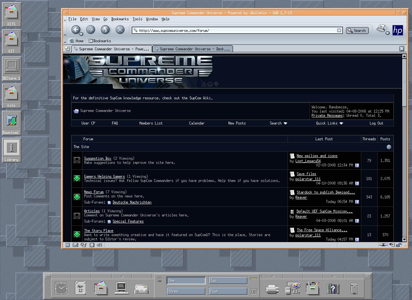This screenshot has height=300, width=412.
Task: Open the Address Book status bar icon
Action: click(92, 245)
